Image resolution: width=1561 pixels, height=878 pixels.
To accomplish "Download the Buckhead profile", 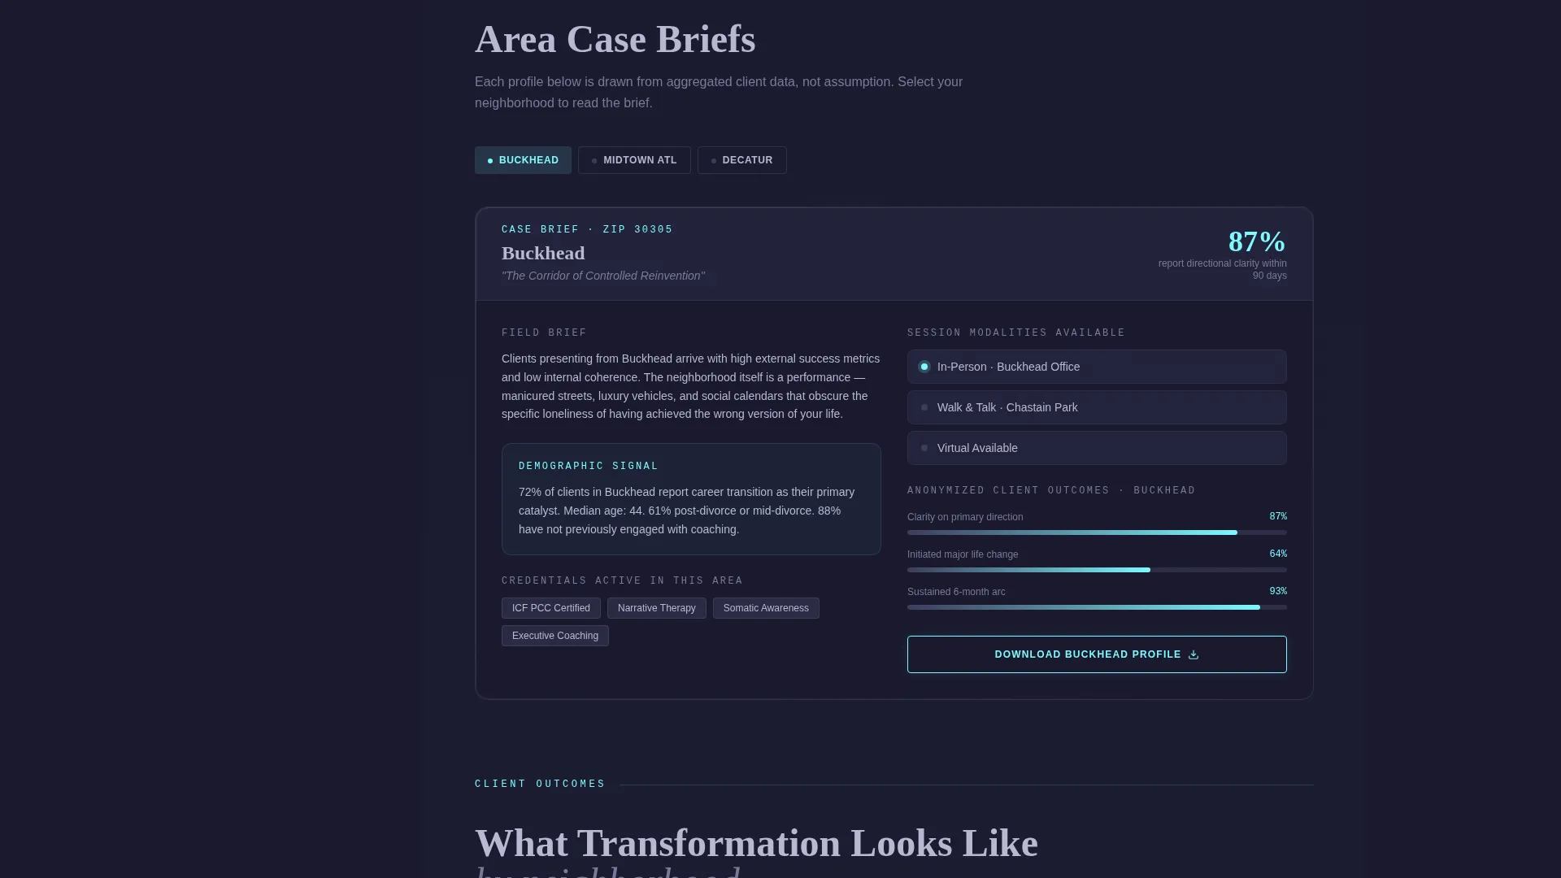I will pos(1097,654).
